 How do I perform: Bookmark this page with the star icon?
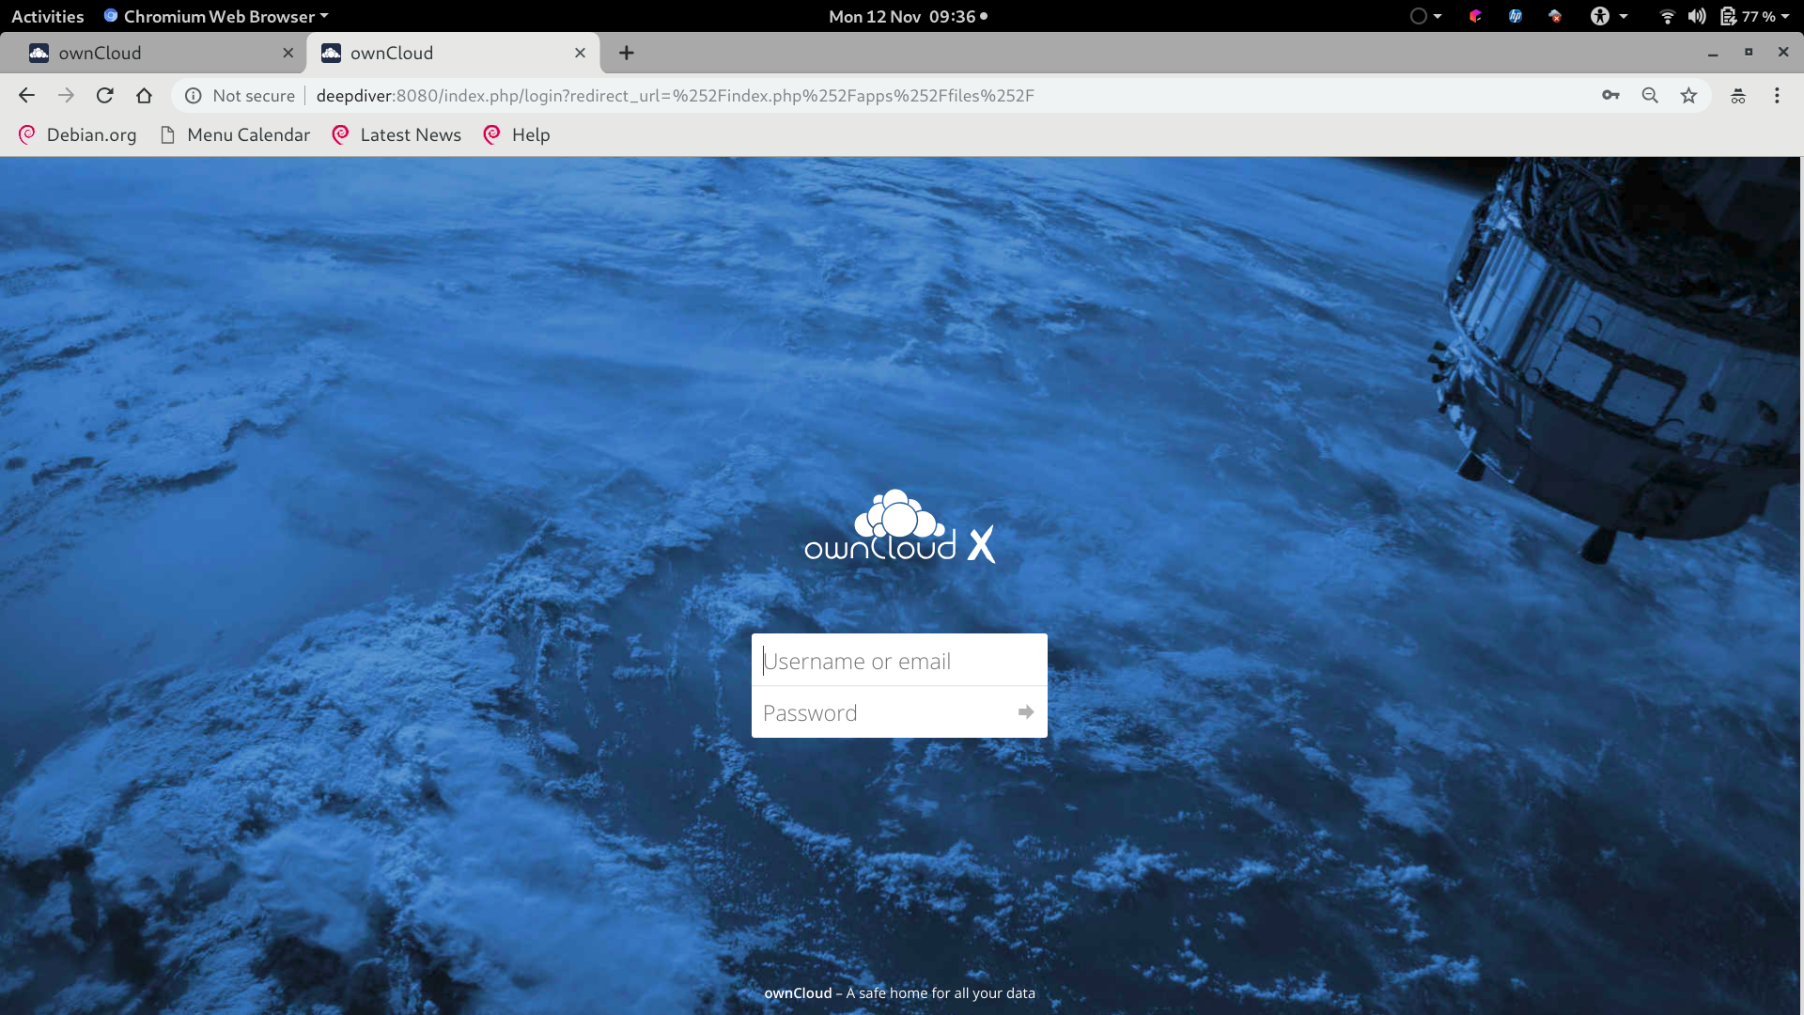1689,95
